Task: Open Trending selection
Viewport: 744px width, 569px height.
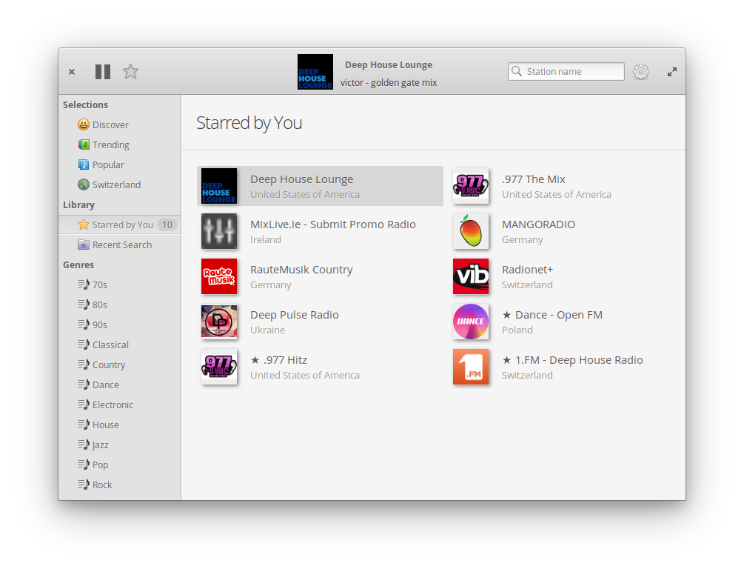Action: pos(120,144)
